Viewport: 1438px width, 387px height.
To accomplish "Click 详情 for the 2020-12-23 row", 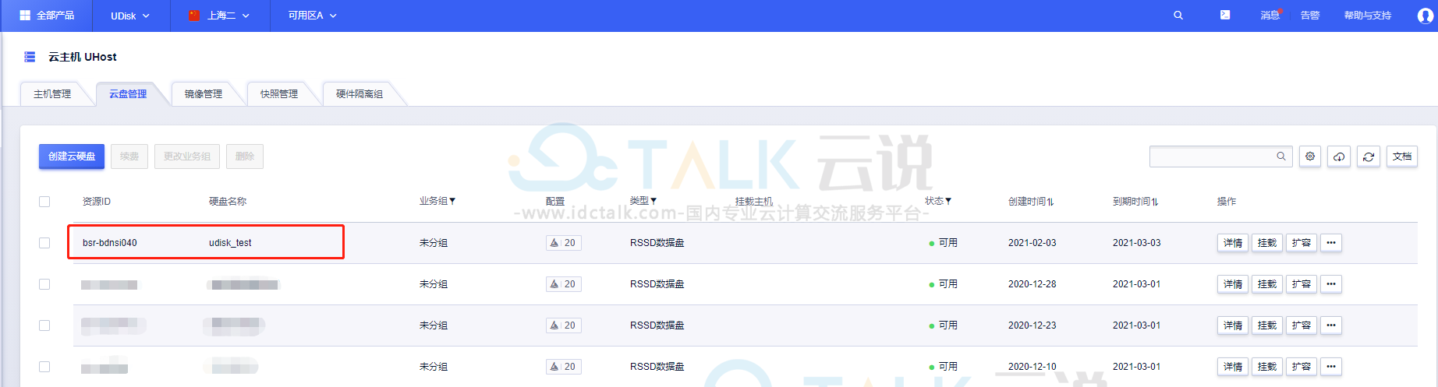I will pyautogui.click(x=1233, y=325).
